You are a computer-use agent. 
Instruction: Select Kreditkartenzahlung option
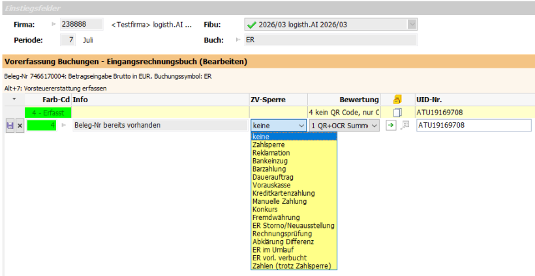294,193
